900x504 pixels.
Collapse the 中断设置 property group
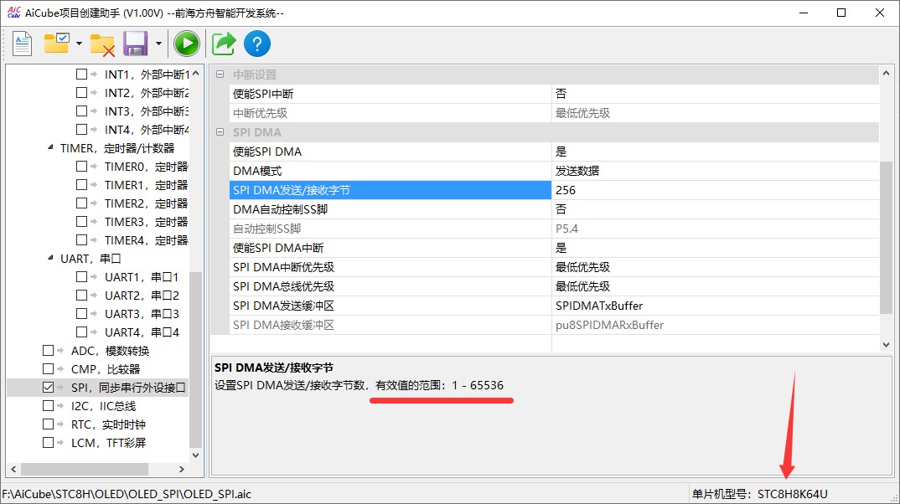[x=220, y=75]
